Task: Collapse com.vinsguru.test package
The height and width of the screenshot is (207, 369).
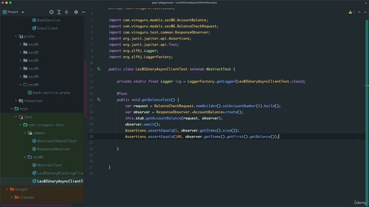Action: (20, 125)
